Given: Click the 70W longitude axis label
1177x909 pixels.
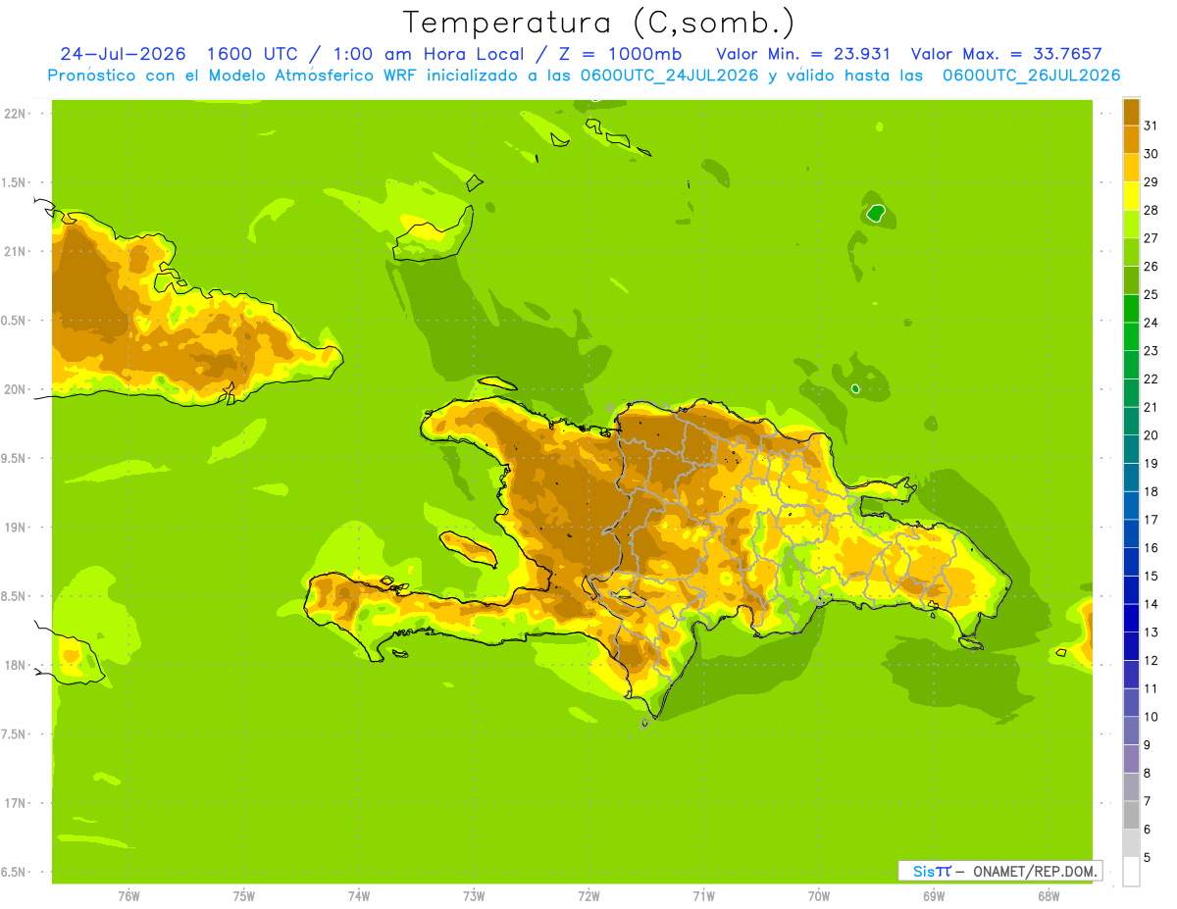Looking at the screenshot, I should (x=819, y=896).
